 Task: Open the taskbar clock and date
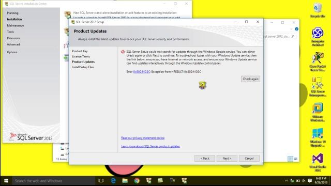321,181
